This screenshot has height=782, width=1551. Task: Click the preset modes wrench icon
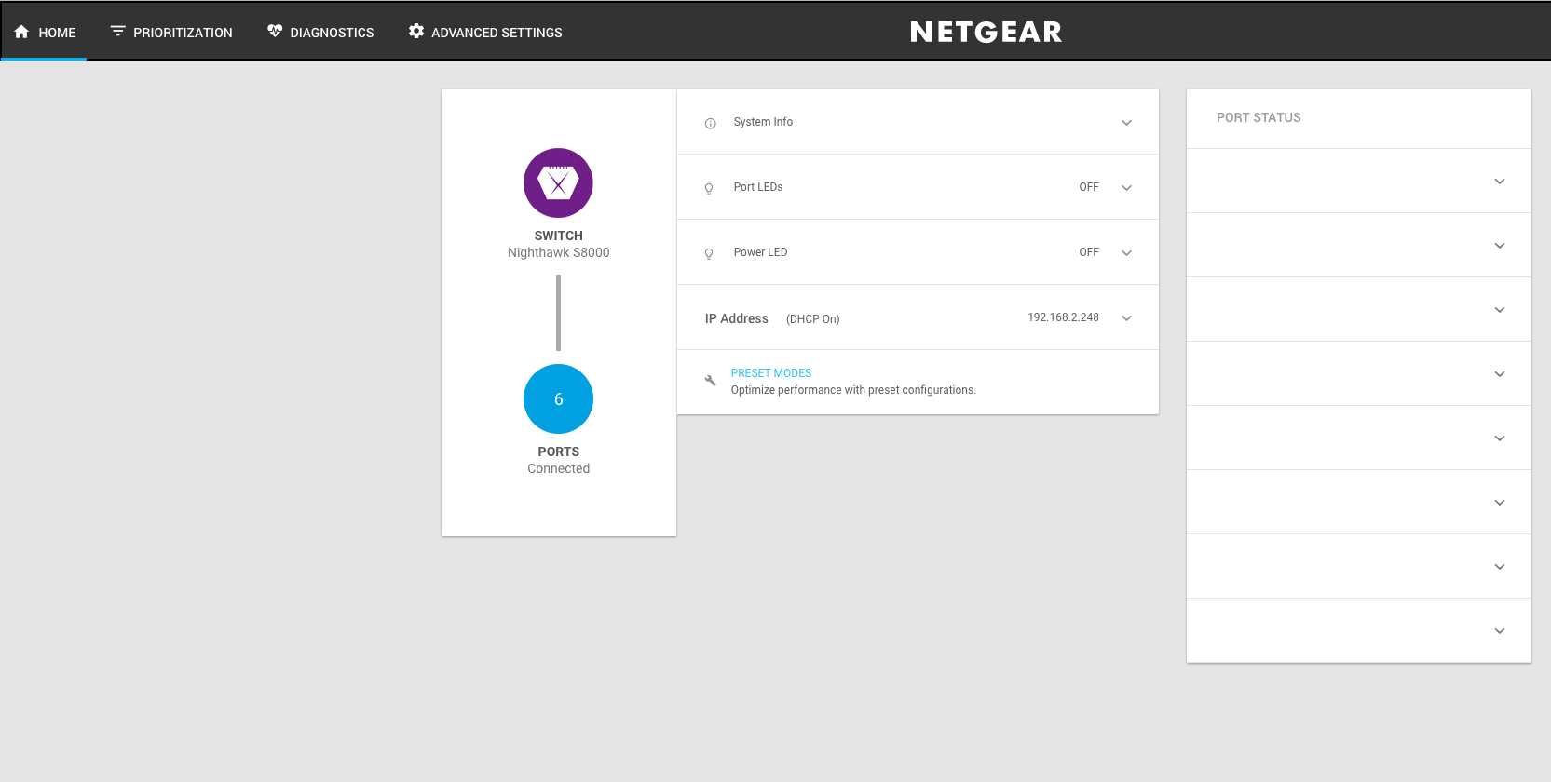[x=711, y=380]
